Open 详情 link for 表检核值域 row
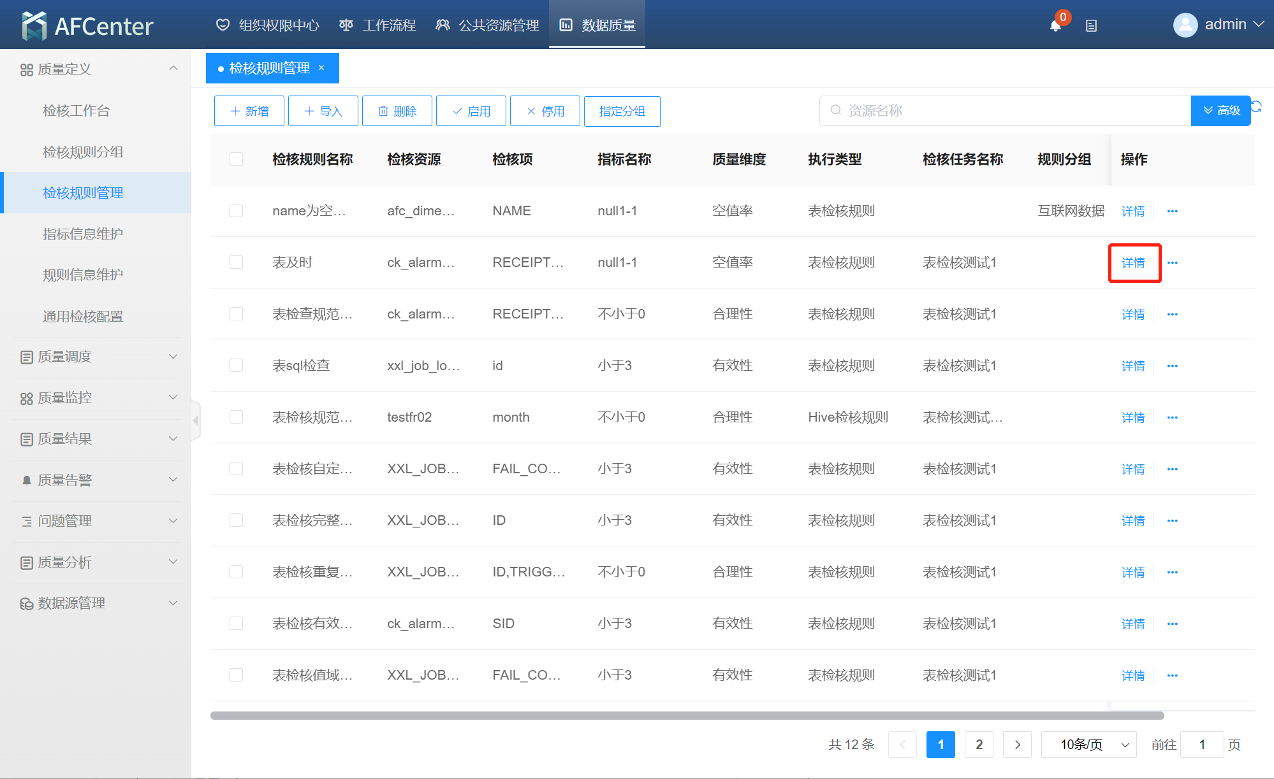This screenshot has width=1274, height=779. point(1132,675)
